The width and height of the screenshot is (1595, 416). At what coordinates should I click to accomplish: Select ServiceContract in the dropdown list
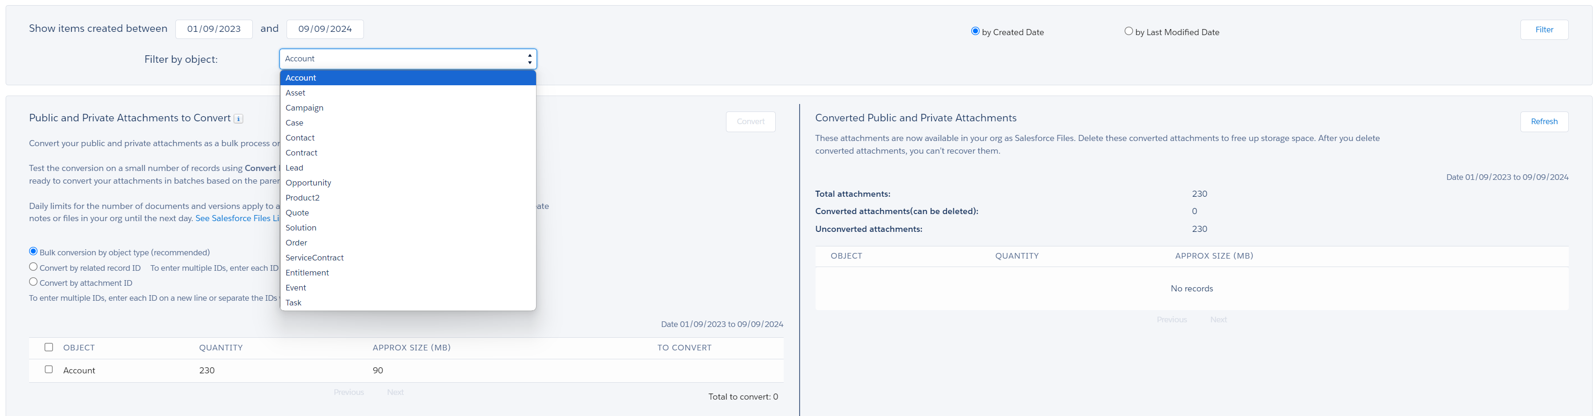408,258
